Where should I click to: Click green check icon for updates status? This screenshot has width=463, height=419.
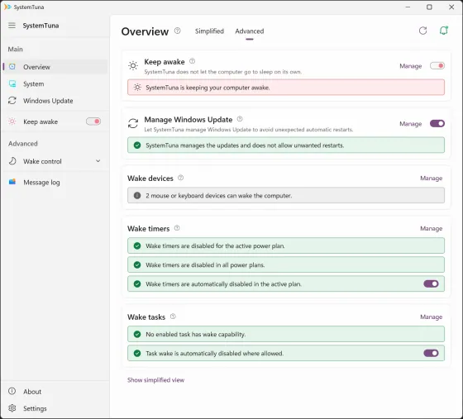click(137, 145)
